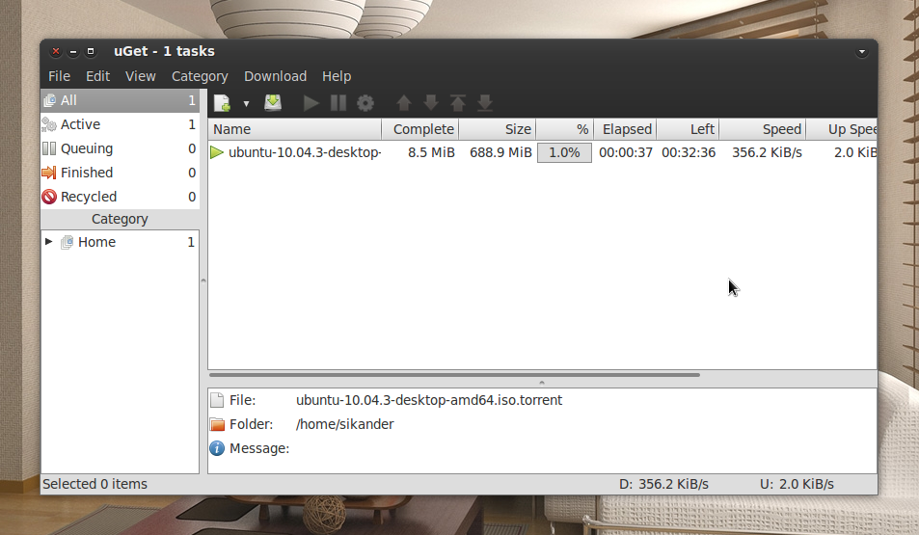The width and height of the screenshot is (919, 535).
Task: Open the New Download dropdown arrow
Action: coord(246,104)
